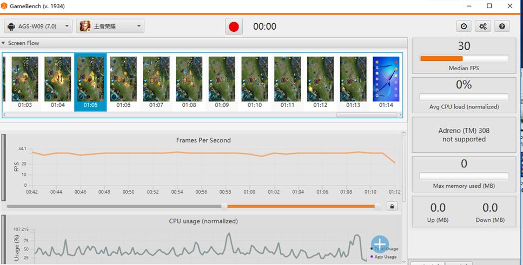Screen dimensions: 523x265
Task: Click the blue plus floating button
Action: tap(380, 244)
